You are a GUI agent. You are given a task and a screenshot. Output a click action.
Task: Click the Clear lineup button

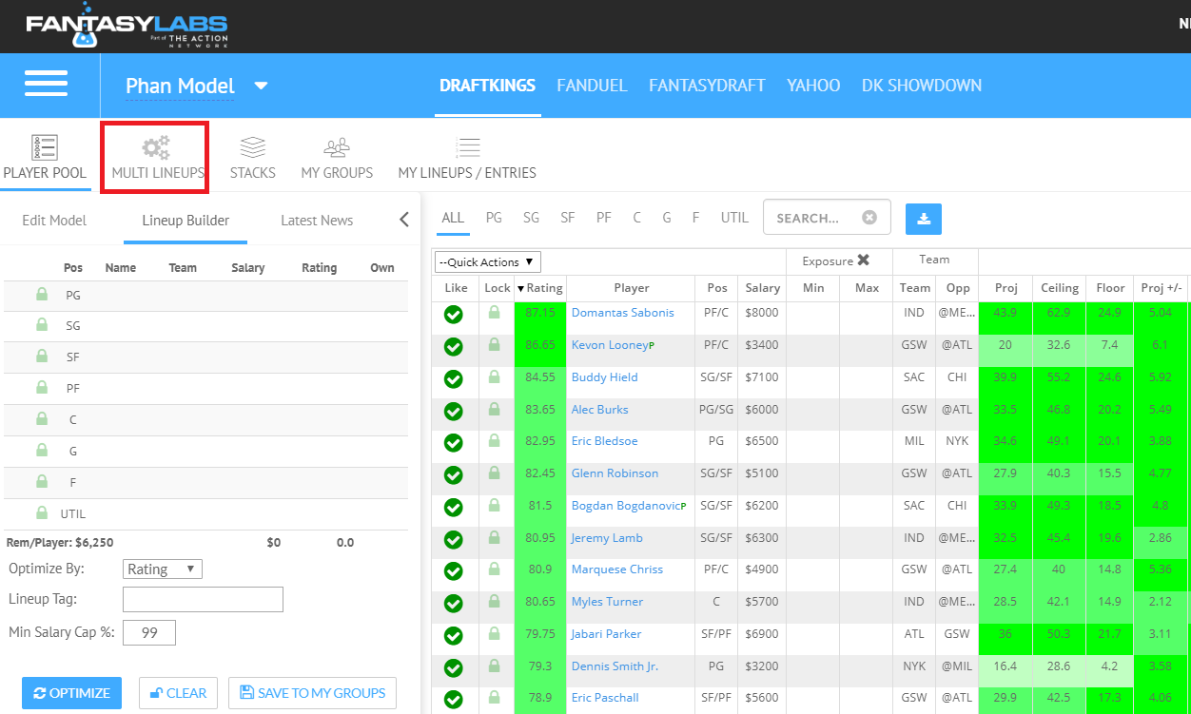click(x=179, y=693)
